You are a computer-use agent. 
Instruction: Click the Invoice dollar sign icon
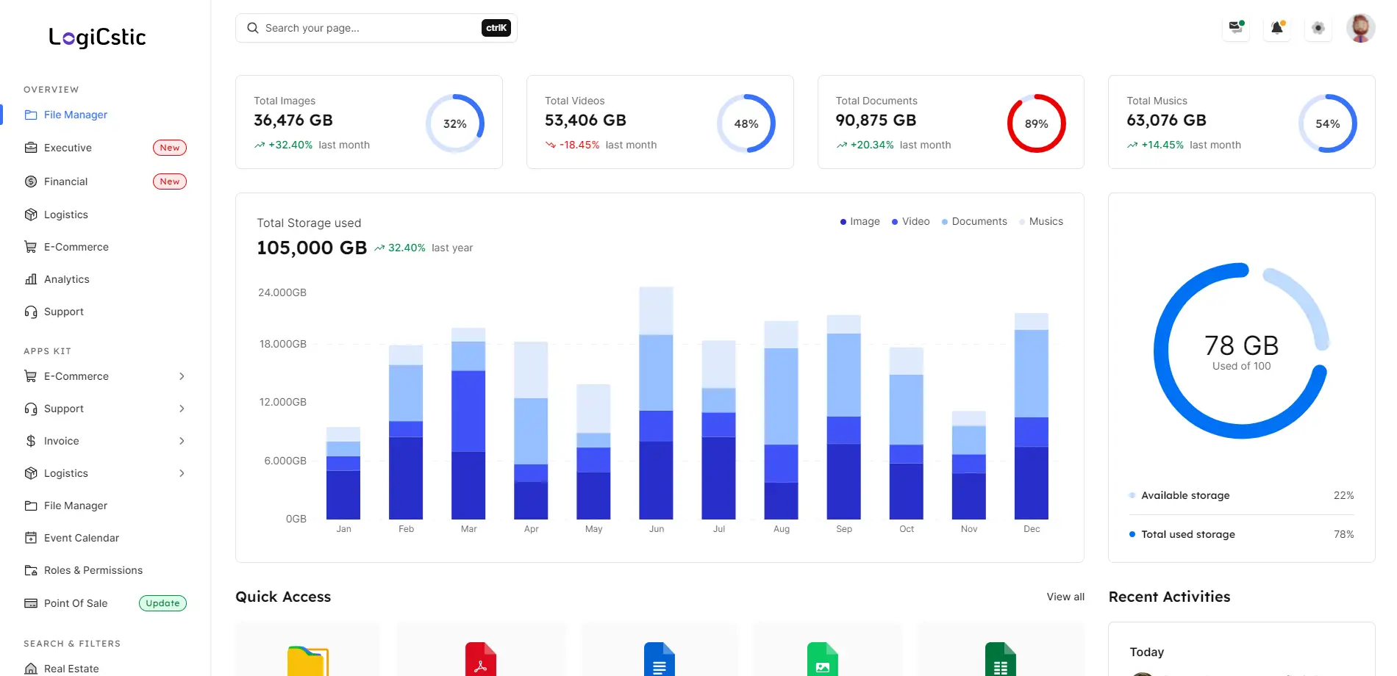point(31,441)
